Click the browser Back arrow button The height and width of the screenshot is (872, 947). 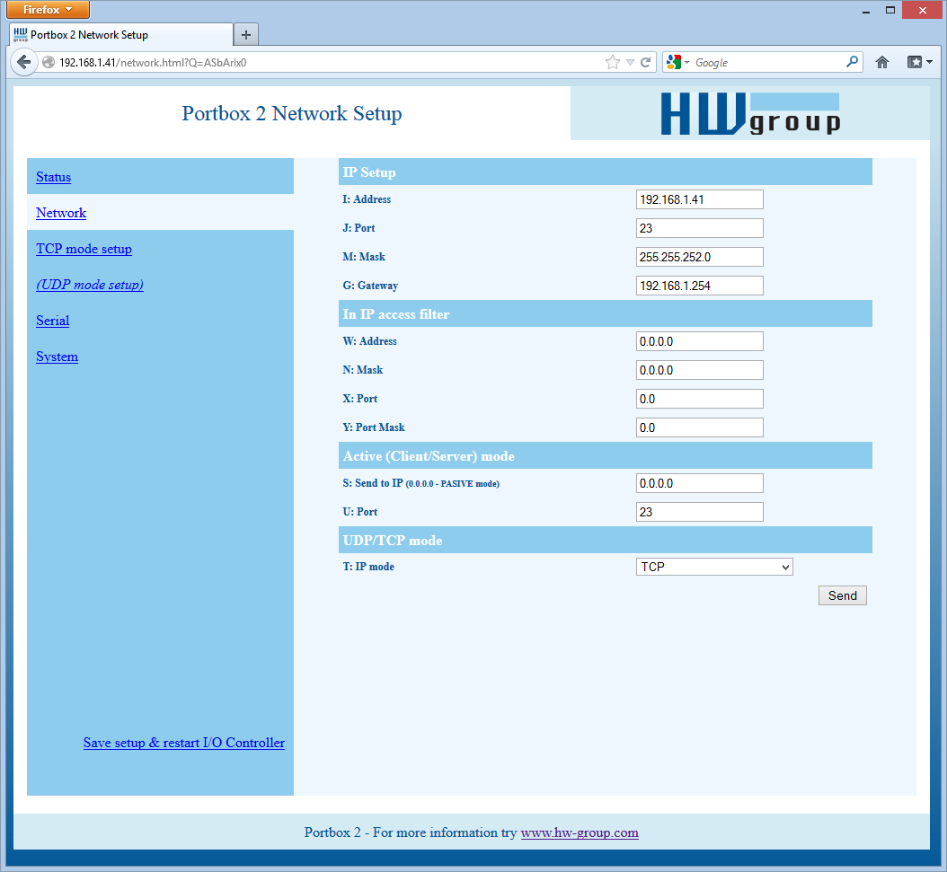24,62
